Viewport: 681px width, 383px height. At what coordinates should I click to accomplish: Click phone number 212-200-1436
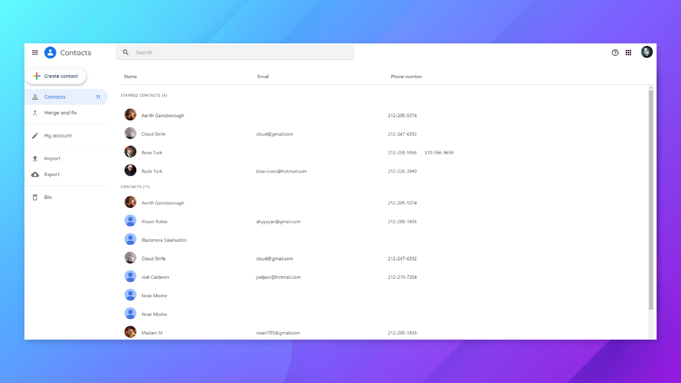[x=402, y=333]
